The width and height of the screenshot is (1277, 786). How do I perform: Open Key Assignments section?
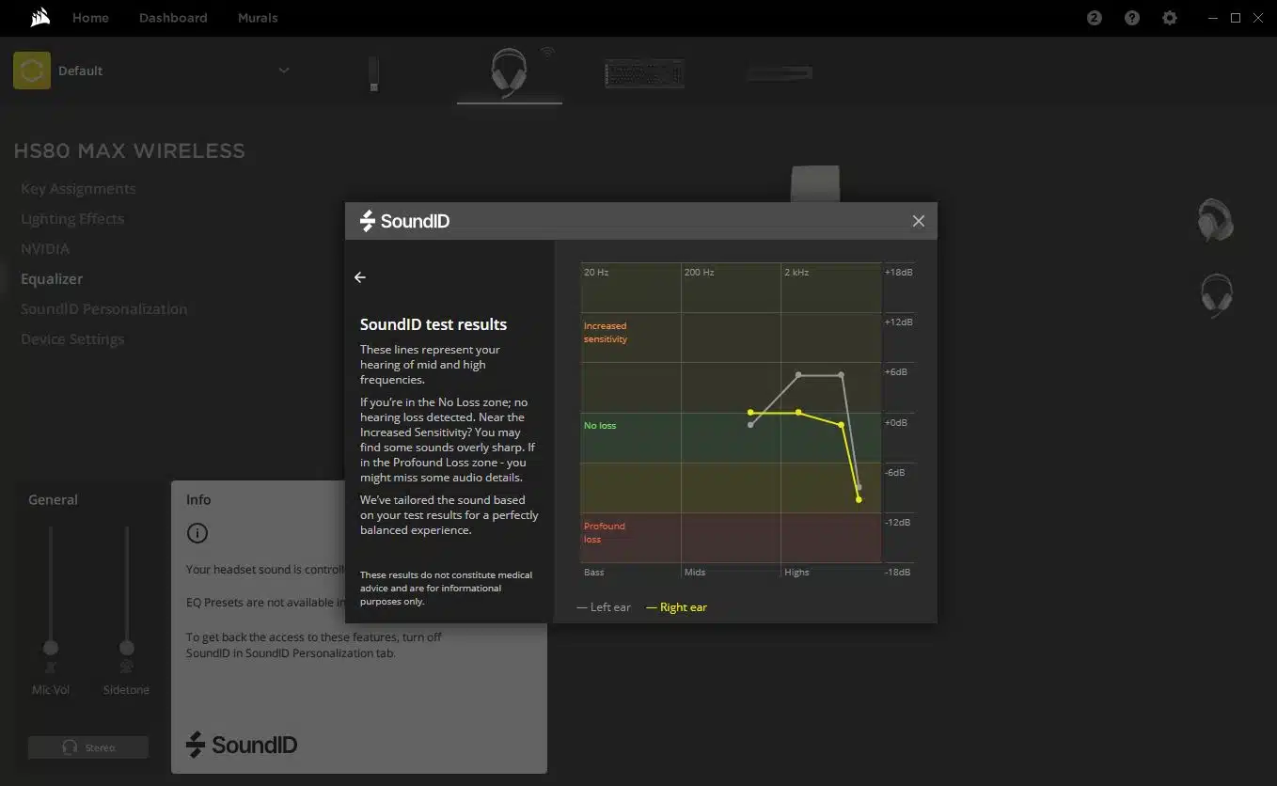(78, 189)
